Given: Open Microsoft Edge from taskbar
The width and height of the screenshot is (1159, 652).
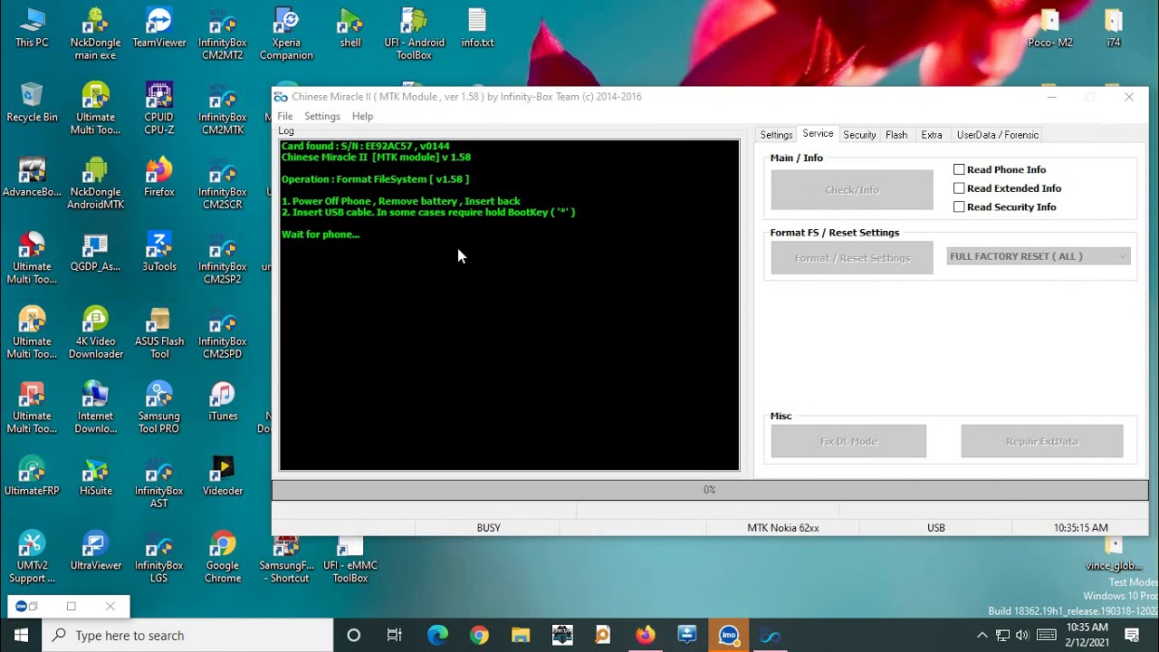Looking at the screenshot, I should [x=437, y=635].
